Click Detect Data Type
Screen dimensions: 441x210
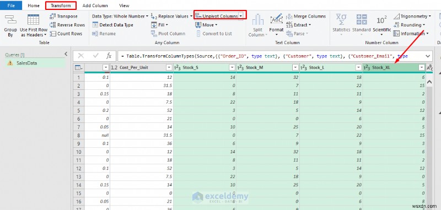113,25
